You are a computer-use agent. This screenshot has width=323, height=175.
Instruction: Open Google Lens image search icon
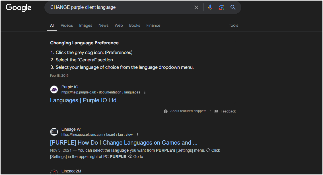point(222,7)
